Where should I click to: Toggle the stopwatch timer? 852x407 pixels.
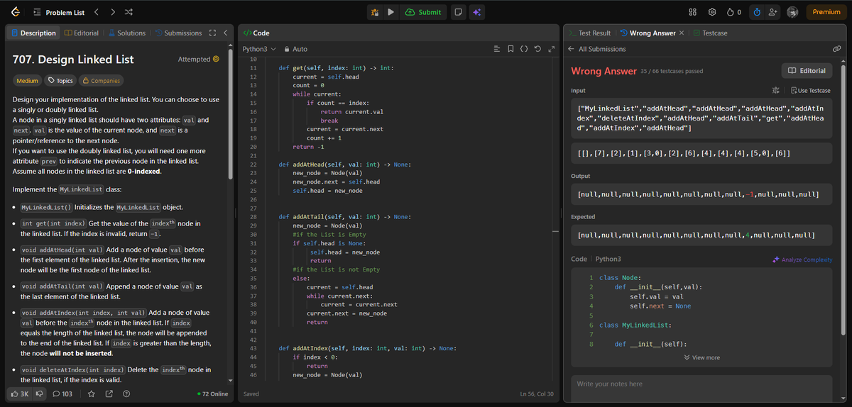tap(756, 12)
